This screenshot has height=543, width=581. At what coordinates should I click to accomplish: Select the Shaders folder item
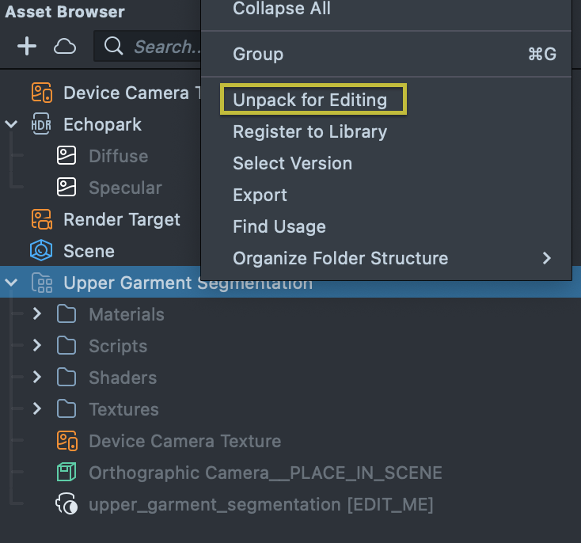tap(122, 378)
